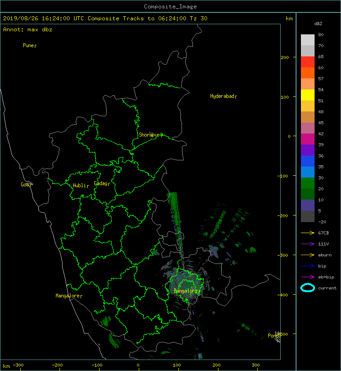The height and width of the screenshot is (371, 341).
Task: Pick the dark orange 57–60 dBZ band
Action: (x=308, y=73)
